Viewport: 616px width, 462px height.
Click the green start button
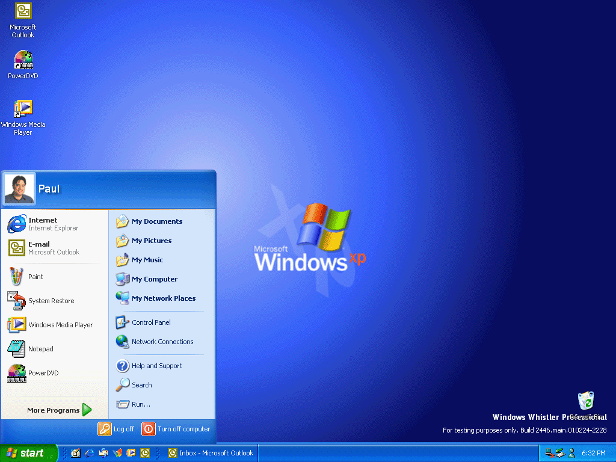pos(28,453)
